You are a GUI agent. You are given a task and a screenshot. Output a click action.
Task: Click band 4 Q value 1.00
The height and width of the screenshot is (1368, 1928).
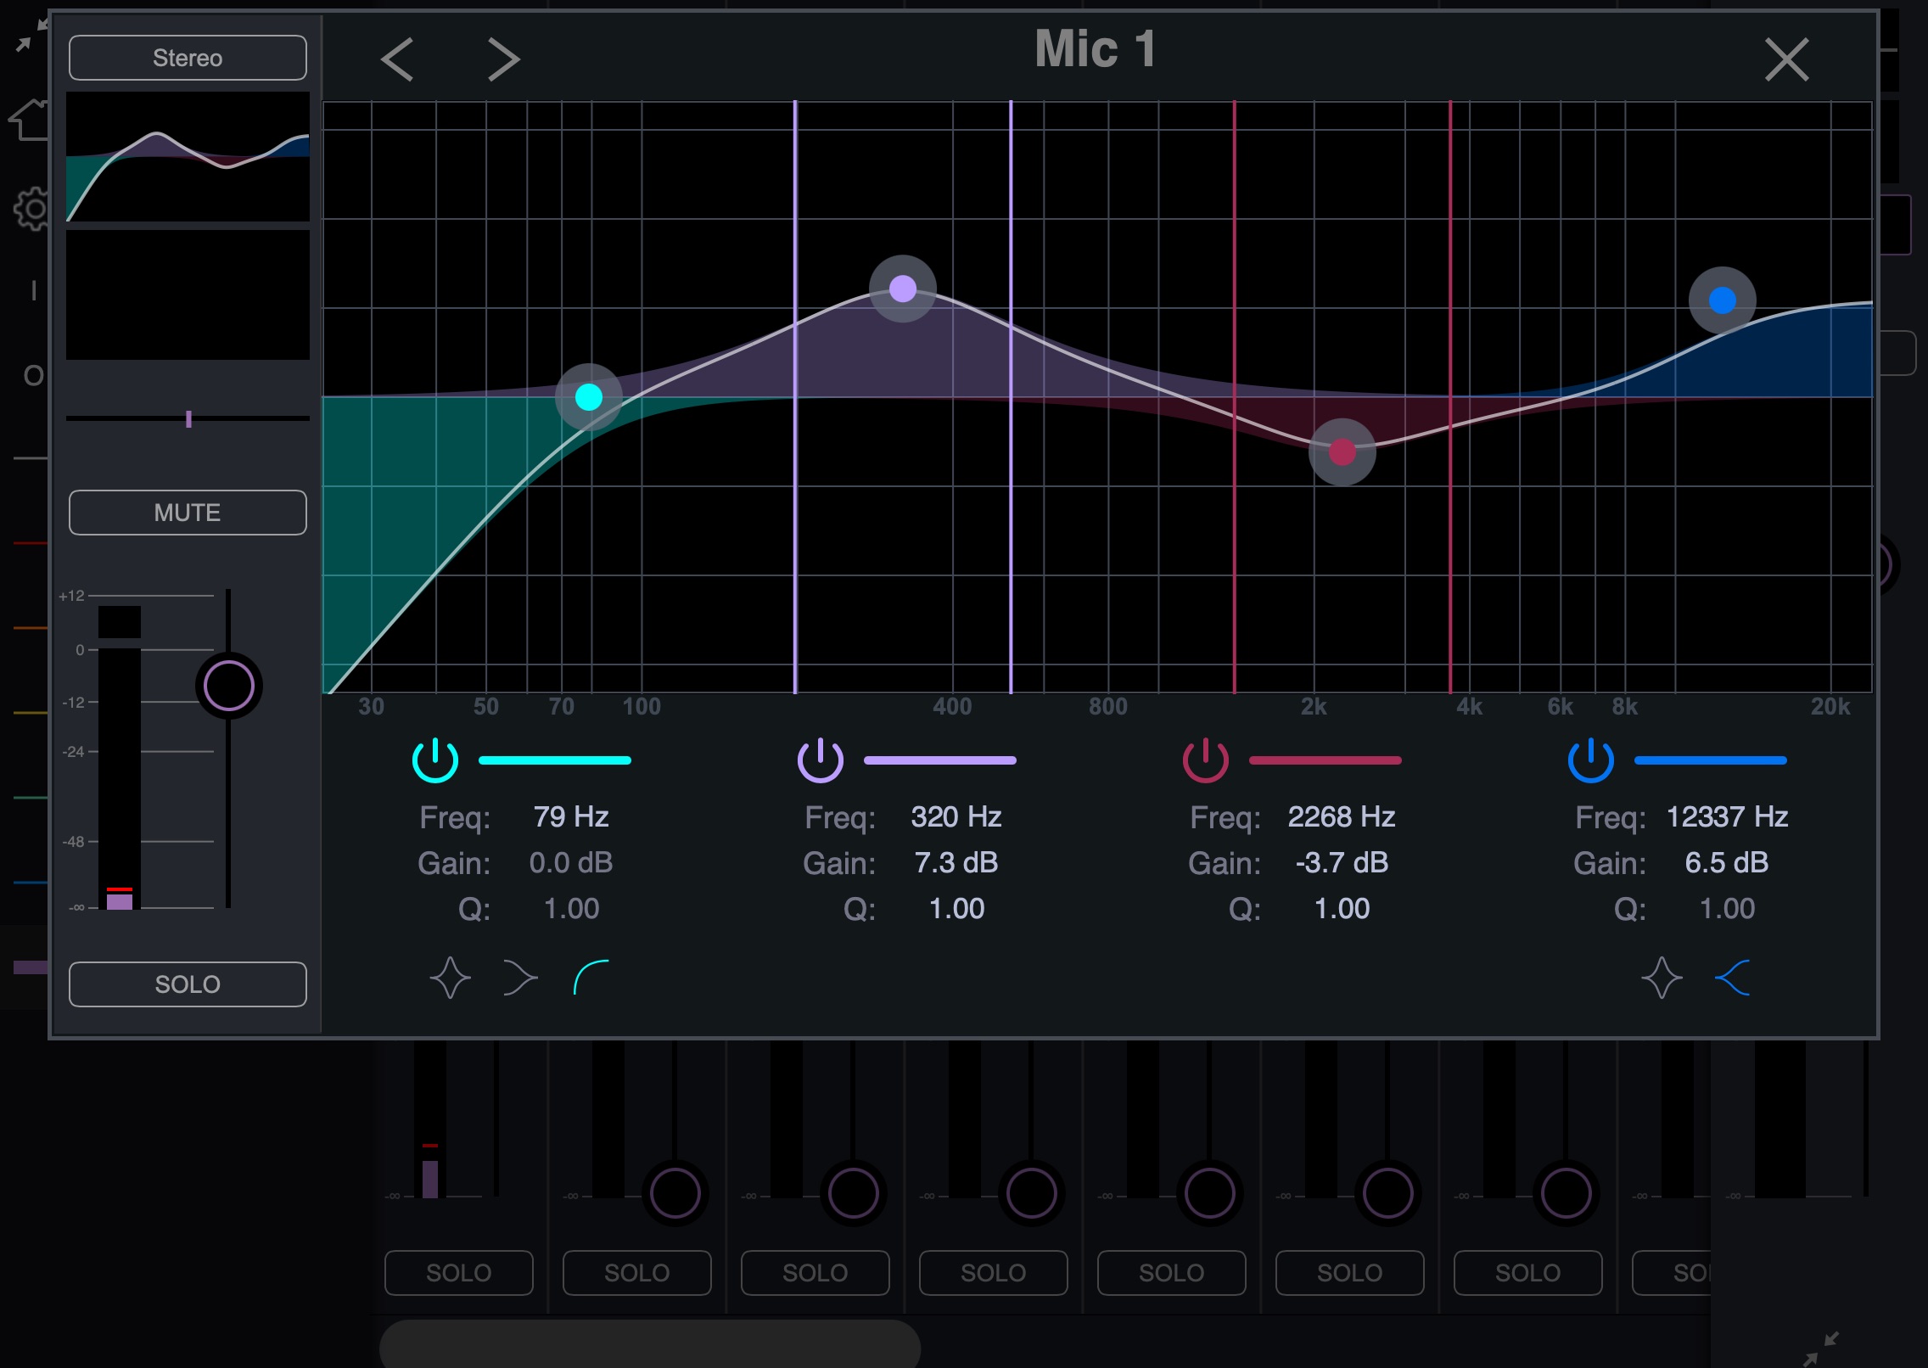1727,908
